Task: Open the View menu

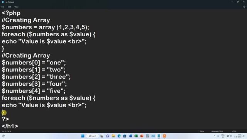Action: [x=16, y=7]
